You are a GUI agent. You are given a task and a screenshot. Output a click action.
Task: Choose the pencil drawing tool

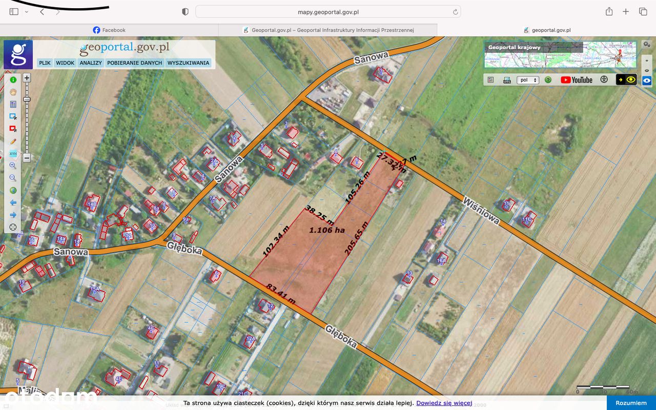pyautogui.click(x=13, y=141)
